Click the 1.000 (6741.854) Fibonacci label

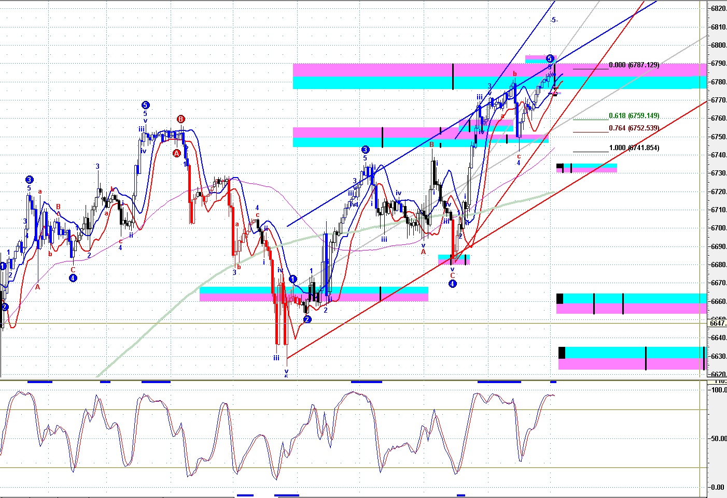click(634, 148)
